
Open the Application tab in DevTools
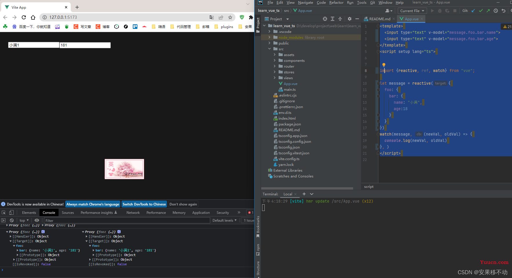click(x=201, y=212)
